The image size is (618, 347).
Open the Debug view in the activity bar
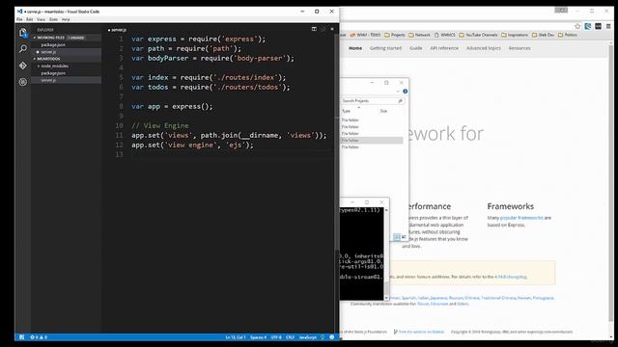[23, 82]
